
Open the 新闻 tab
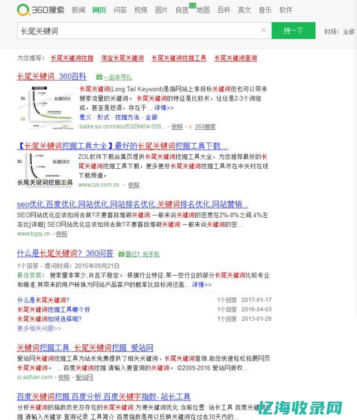[x=79, y=10]
